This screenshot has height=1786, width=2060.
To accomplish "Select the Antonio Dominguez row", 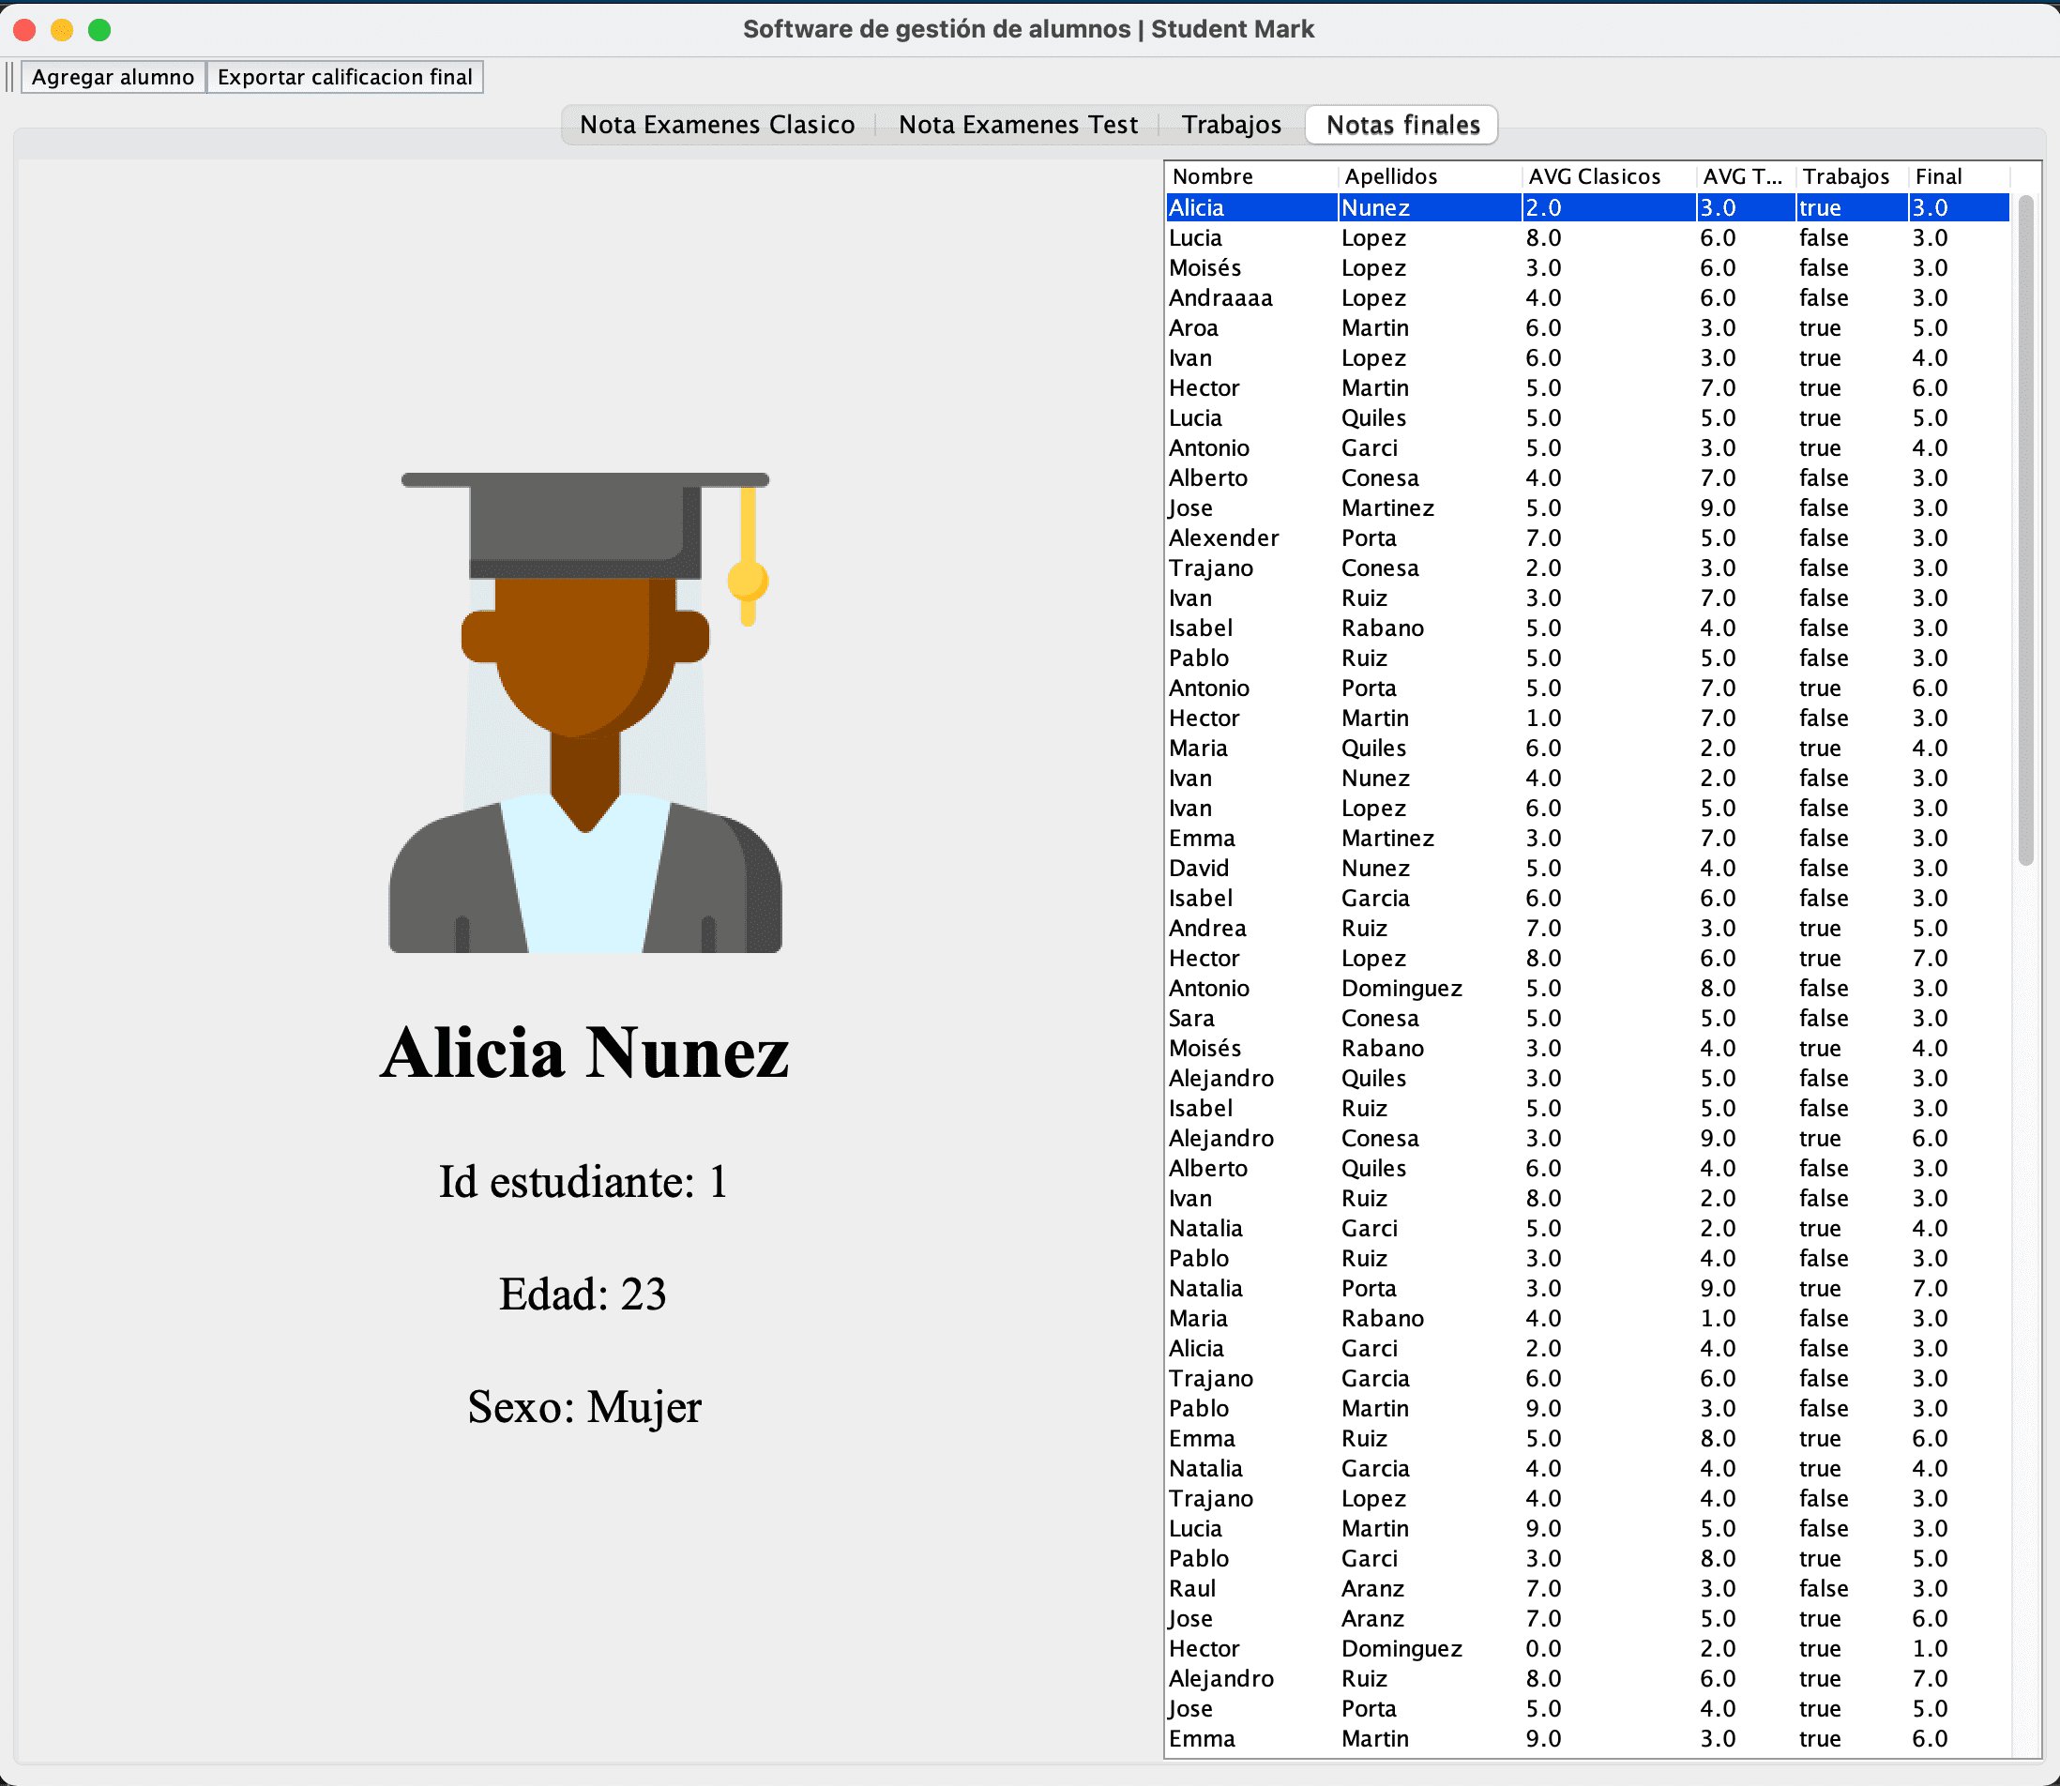I will point(1587,988).
